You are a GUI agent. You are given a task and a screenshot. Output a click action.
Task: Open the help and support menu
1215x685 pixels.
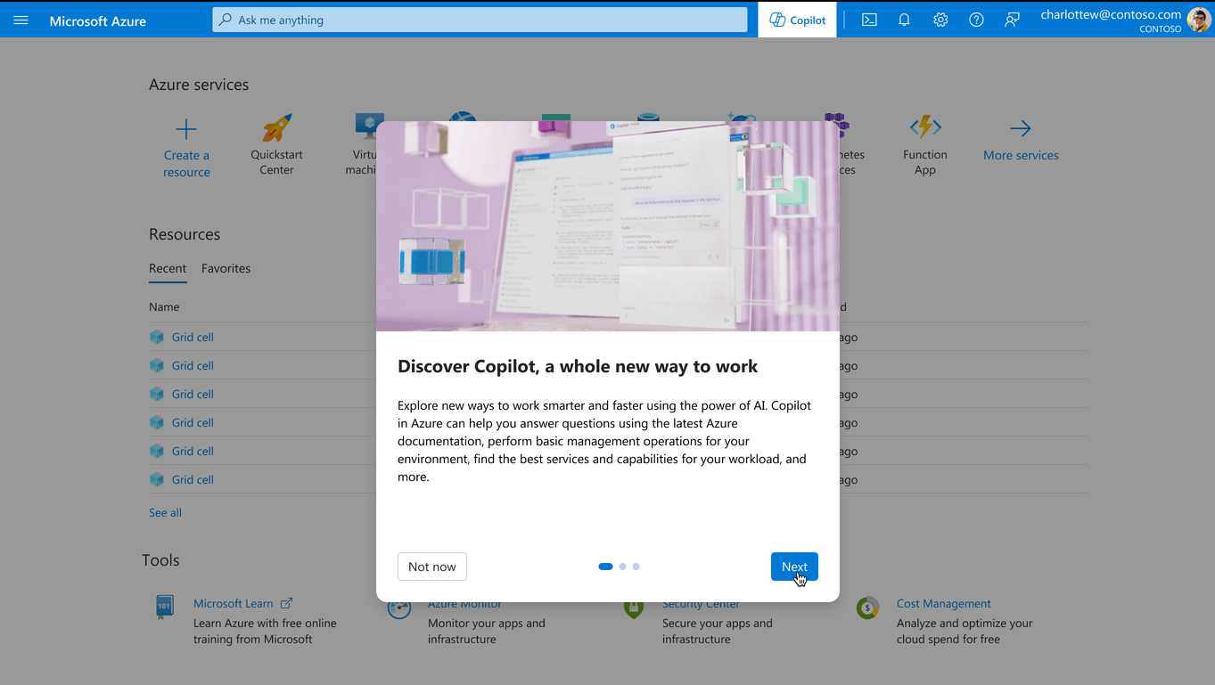[x=975, y=19]
